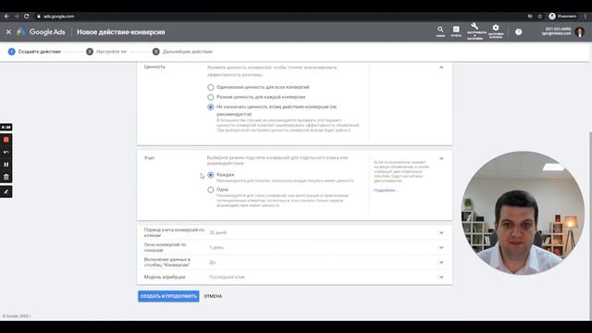Viewport: 592px width, 333px height.
Task: Open the Tools and settings wrench icon
Action: coord(475,31)
